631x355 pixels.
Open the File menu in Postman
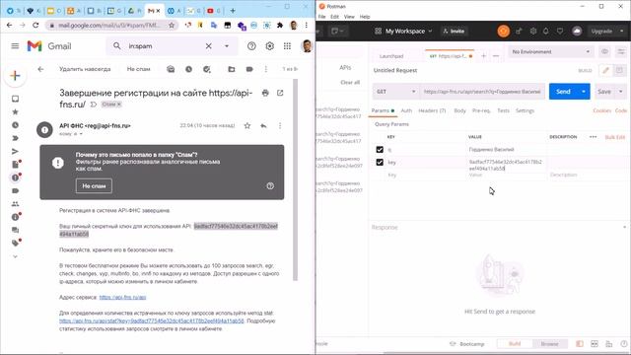[x=322, y=17]
